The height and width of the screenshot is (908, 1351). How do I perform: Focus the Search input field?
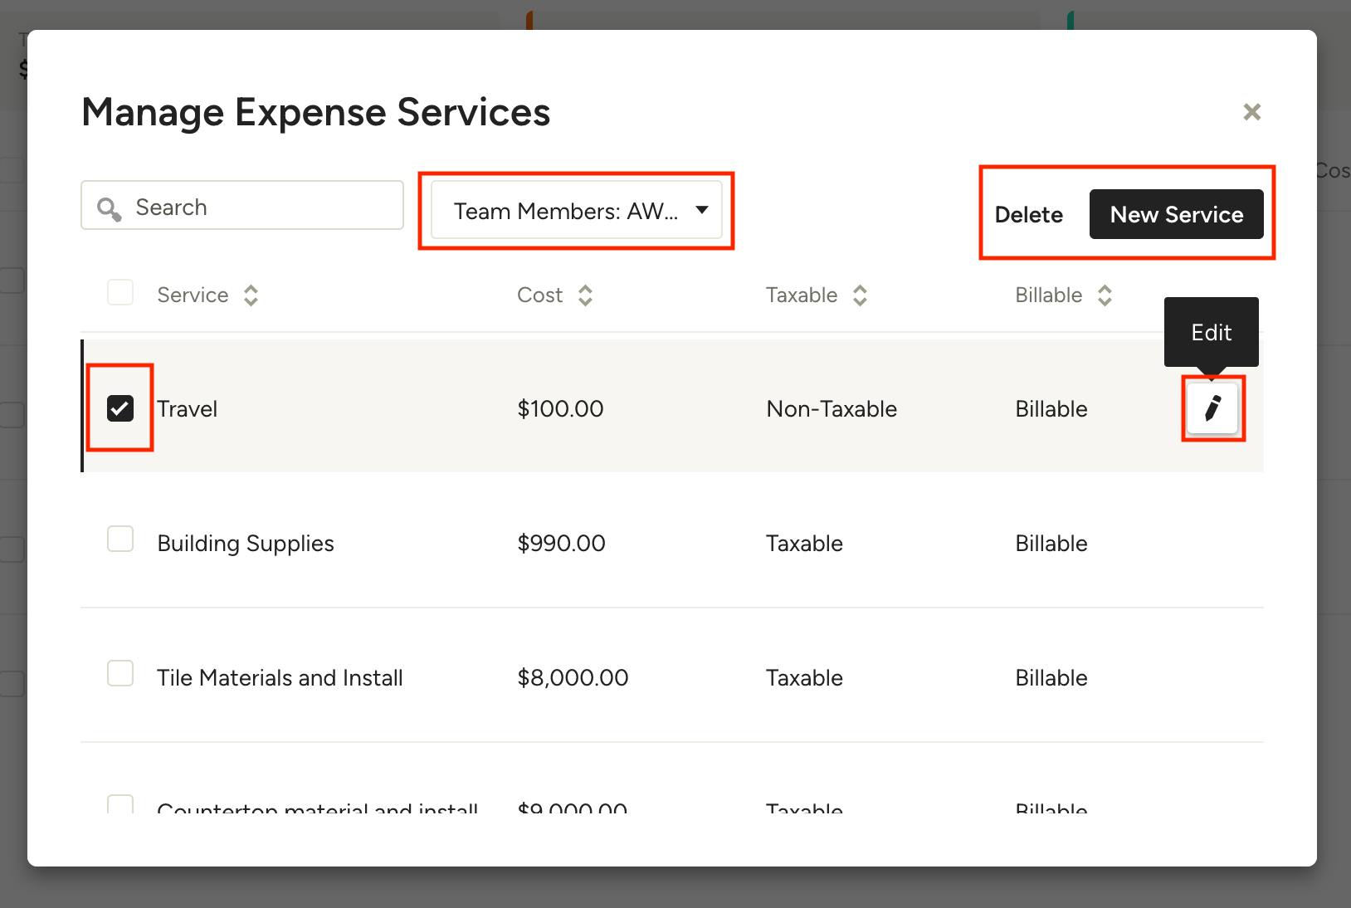pyautogui.click(x=242, y=206)
